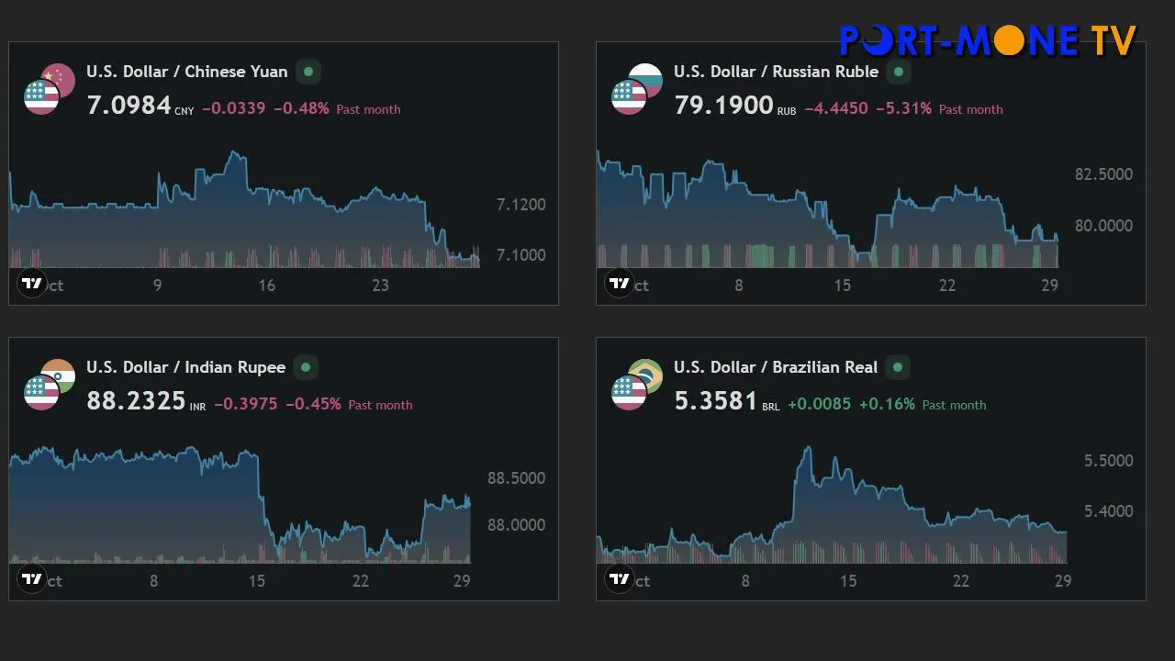Click the Port-Mone TV logo
This screenshot has height=661, width=1175.
pos(988,40)
